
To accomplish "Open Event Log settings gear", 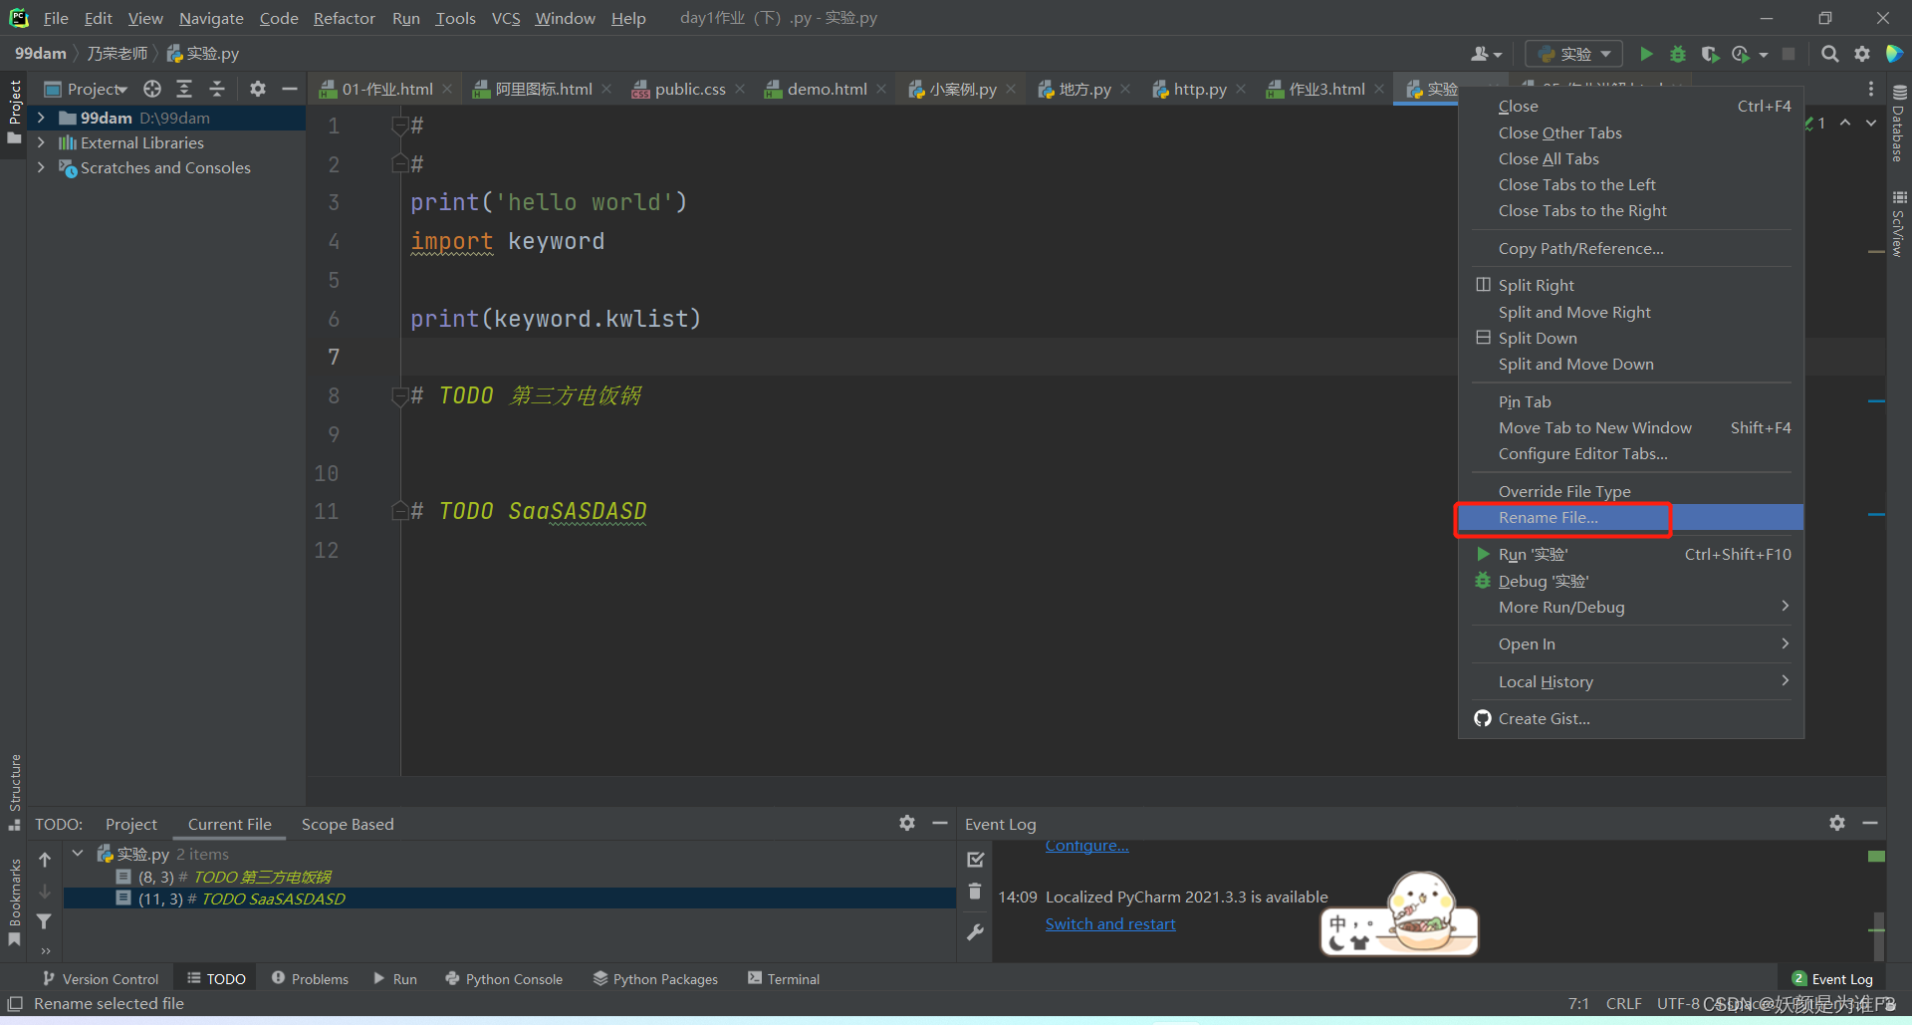I will point(1837,823).
